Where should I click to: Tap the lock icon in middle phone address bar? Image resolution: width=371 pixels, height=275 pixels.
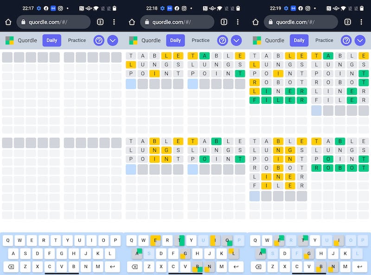point(147,22)
